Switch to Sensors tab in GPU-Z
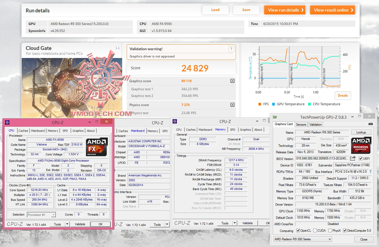The height and width of the screenshot is (247, 379). click(x=301, y=125)
